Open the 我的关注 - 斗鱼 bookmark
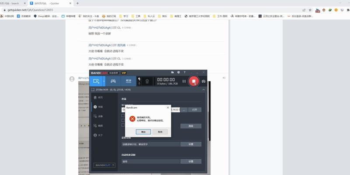This screenshot has width=350, height=175. click(89, 16)
